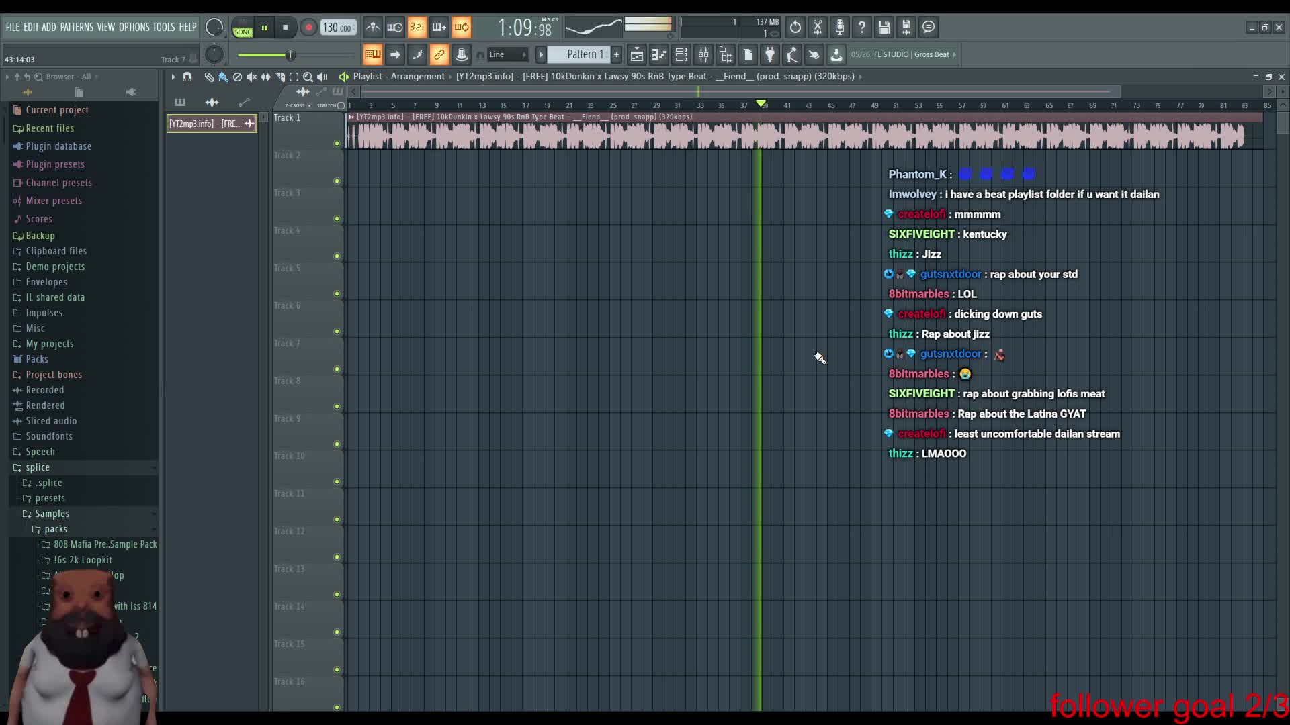Open the channel rack icon

[x=681, y=55]
